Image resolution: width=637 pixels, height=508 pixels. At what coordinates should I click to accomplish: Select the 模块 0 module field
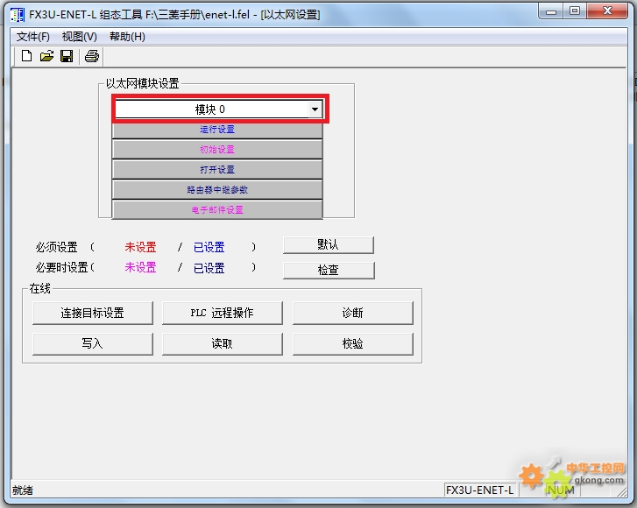tap(218, 109)
